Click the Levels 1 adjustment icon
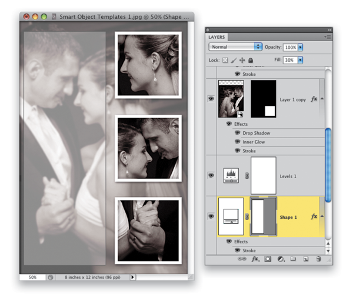This screenshot has width=353, height=294. coord(231,175)
